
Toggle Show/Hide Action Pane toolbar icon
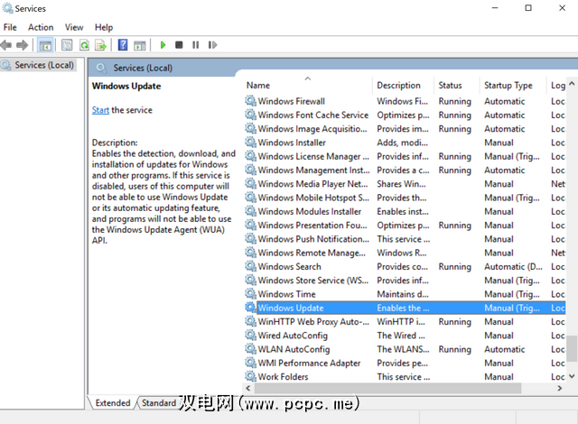tap(140, 45)
